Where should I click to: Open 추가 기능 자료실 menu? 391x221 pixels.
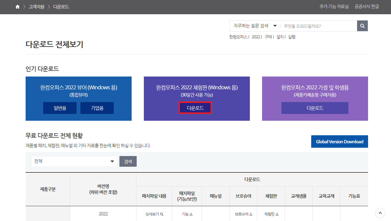[x=334, y=7]
